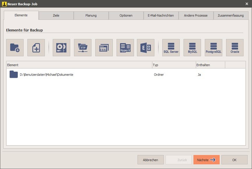The image size is (252, 169).
Task: Close the Neuer Backup-Job window
Action: (x=247, y=4)
